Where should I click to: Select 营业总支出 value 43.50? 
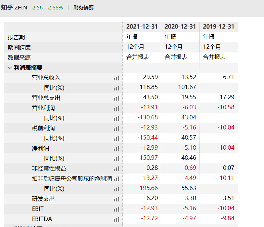point(150,97)
